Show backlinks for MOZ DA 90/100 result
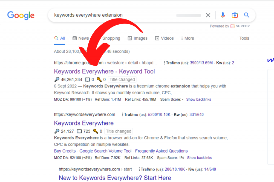Viewport: 274px width, 182px height. (x=198, y=99)
